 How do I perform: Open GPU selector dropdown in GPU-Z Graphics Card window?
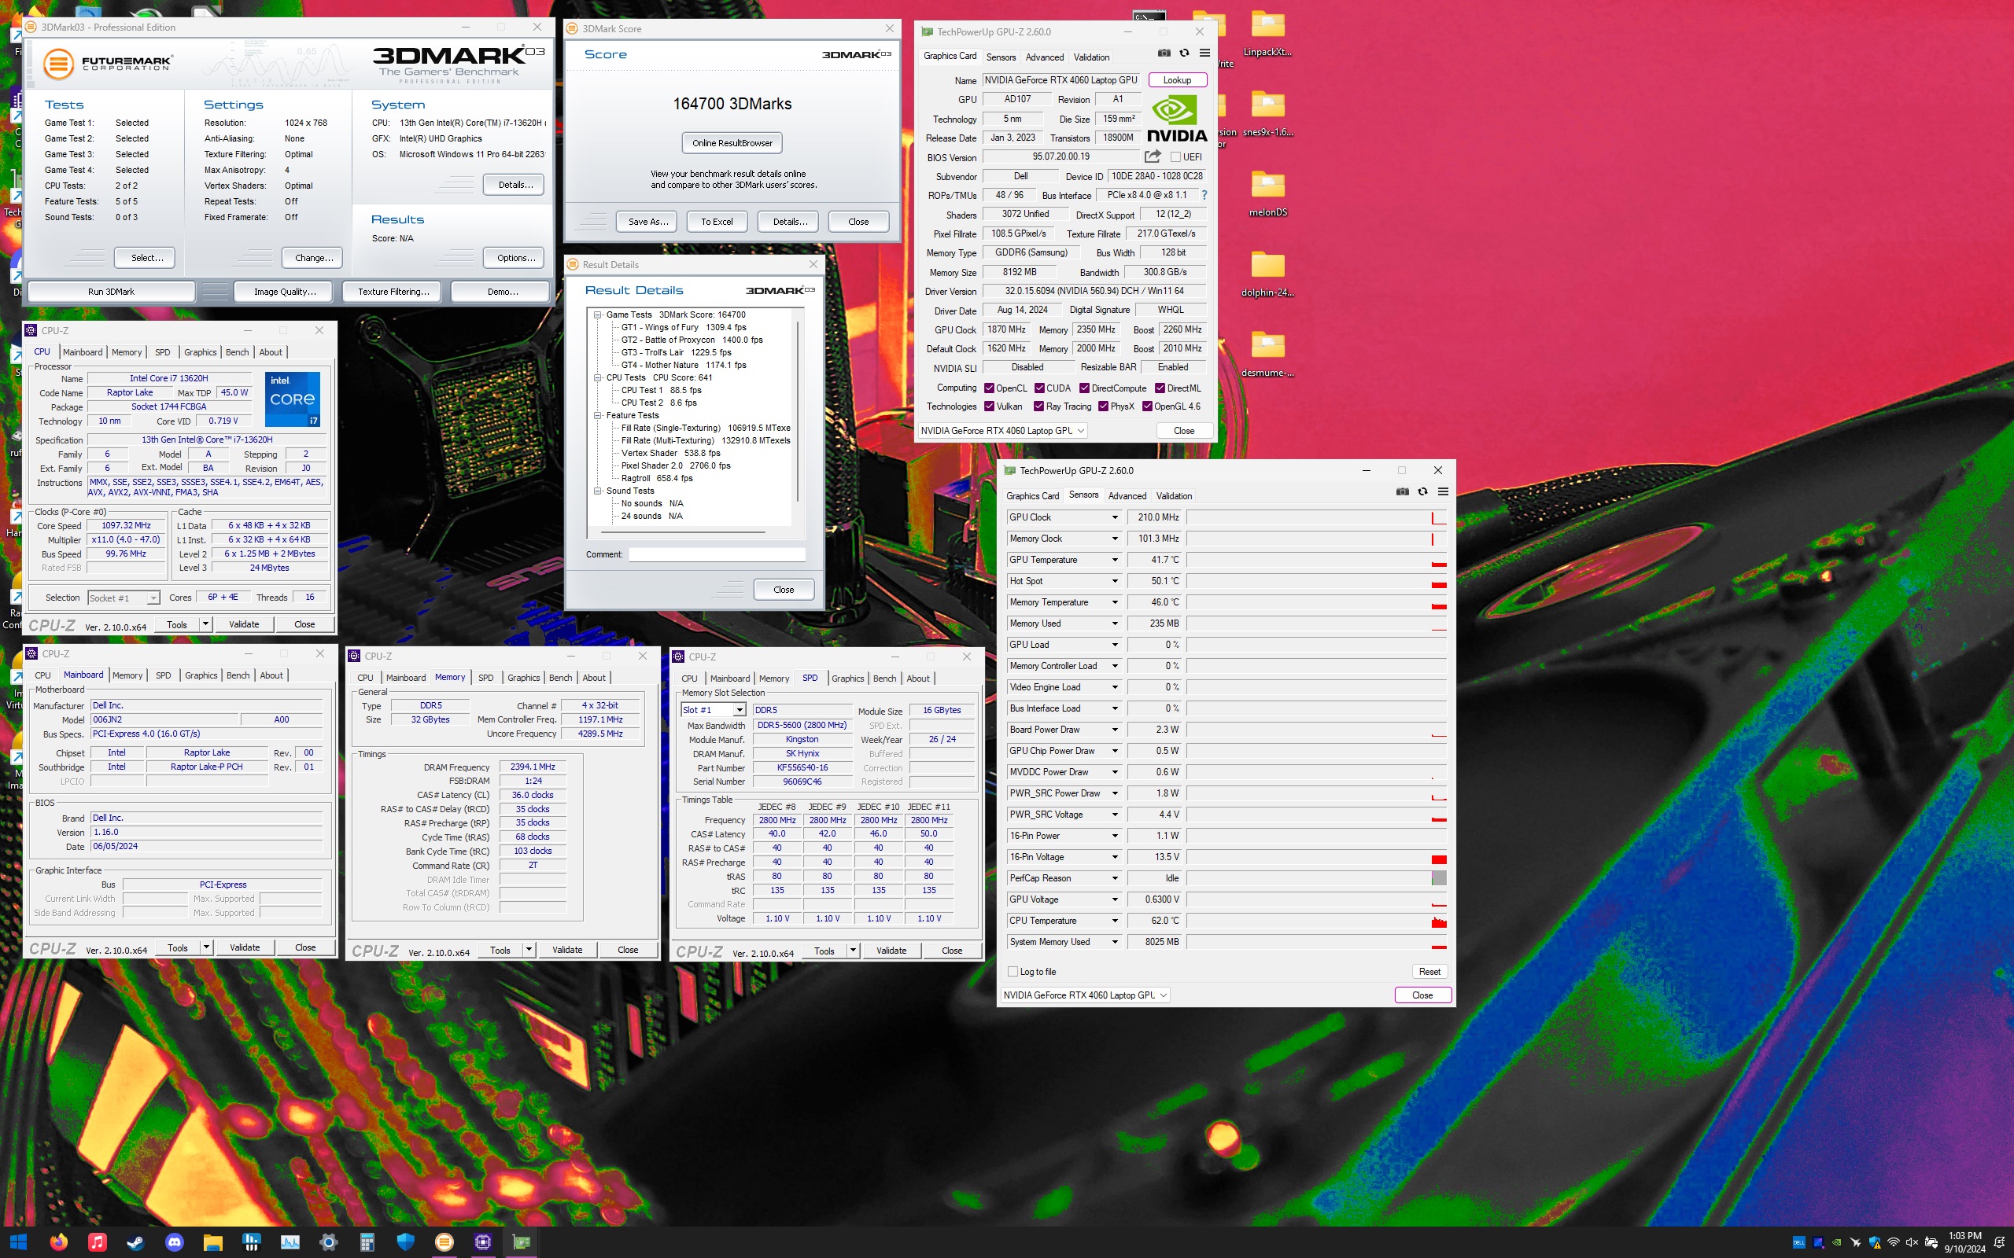point(1002,430)
